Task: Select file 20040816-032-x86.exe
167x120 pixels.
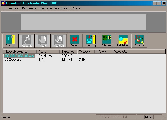Action: tap(19, 56)
